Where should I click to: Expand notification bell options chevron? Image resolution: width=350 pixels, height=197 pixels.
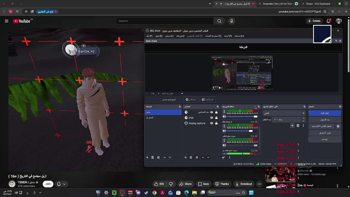pos(64,184)
